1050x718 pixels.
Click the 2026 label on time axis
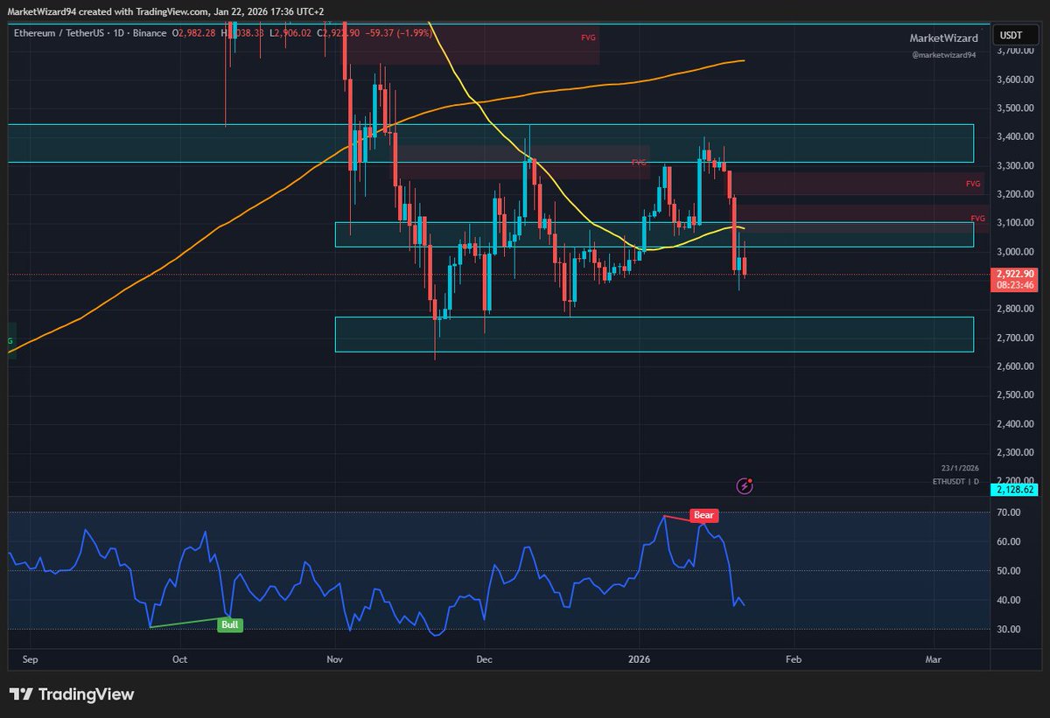640,660
